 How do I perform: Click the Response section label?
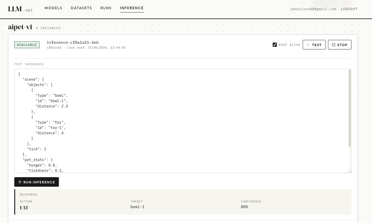pos(29,195)
